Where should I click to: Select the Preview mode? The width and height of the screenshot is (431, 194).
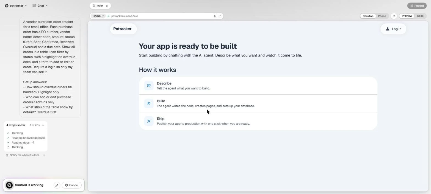407,16
